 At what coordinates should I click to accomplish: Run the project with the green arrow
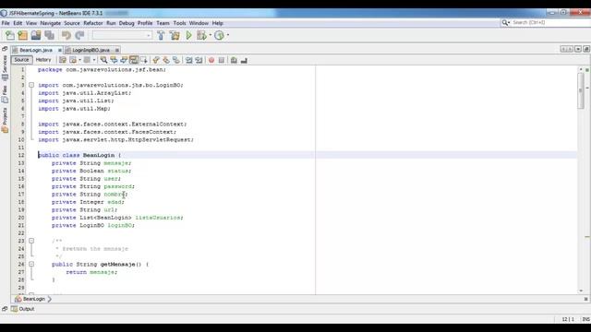[x=188, y=35]
